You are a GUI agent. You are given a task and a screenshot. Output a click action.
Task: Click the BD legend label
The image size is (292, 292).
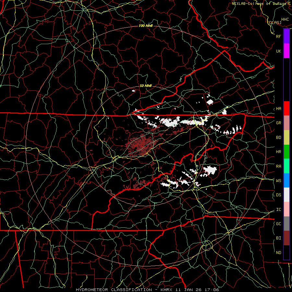point(278,138)
